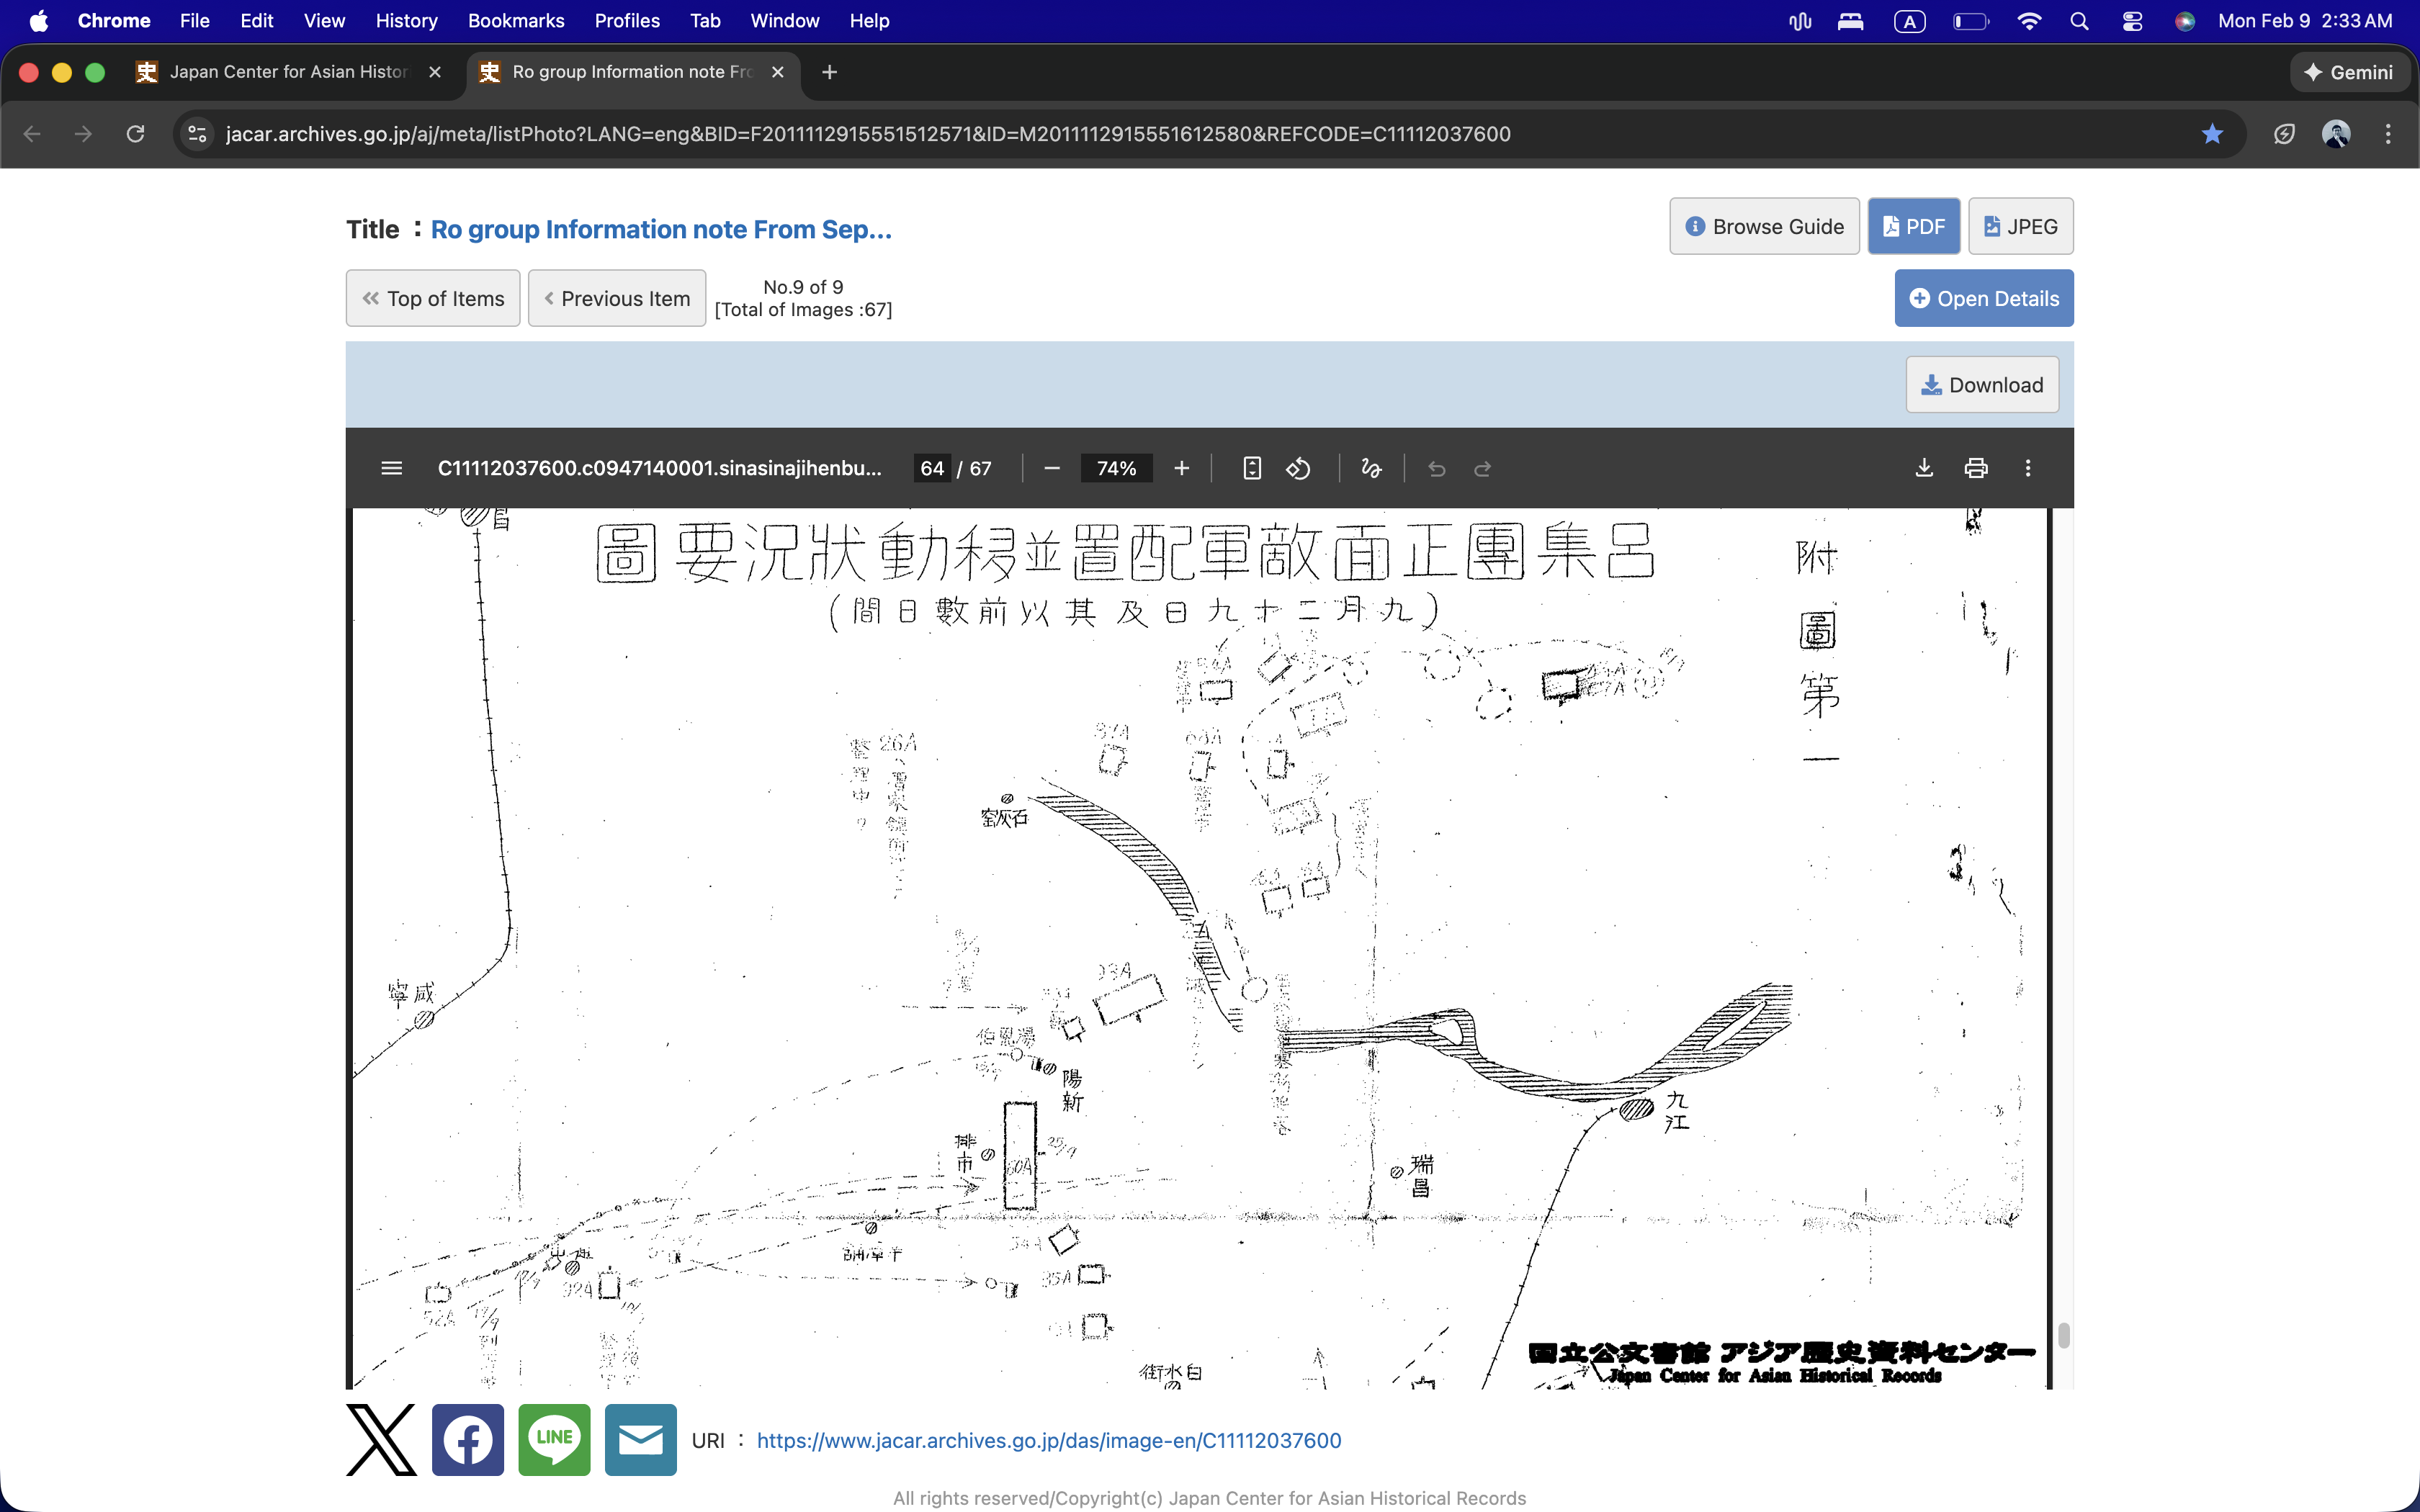Go to the Previous Item
2420x1512 pixels.
pyautogui.click(x=617, y=298)
